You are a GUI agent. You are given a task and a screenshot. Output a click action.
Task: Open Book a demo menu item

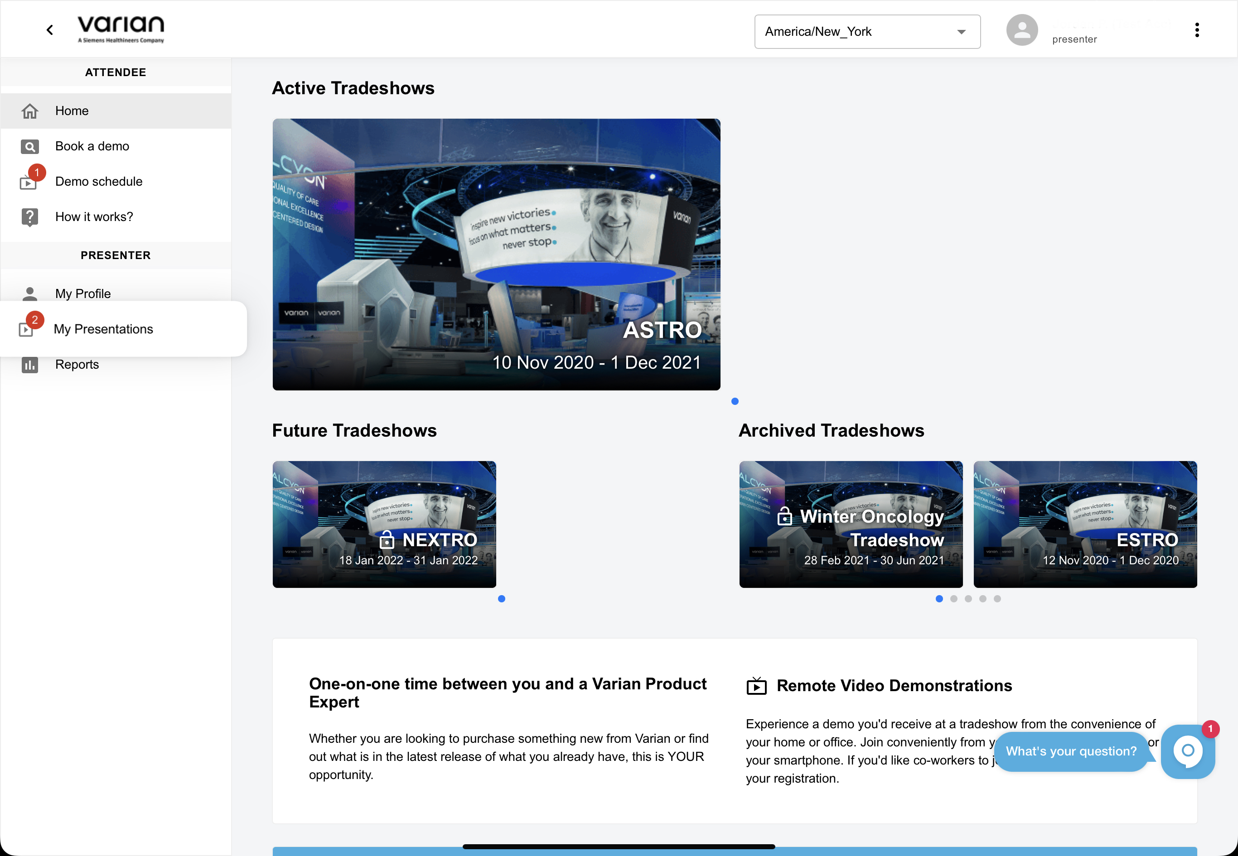116,146
